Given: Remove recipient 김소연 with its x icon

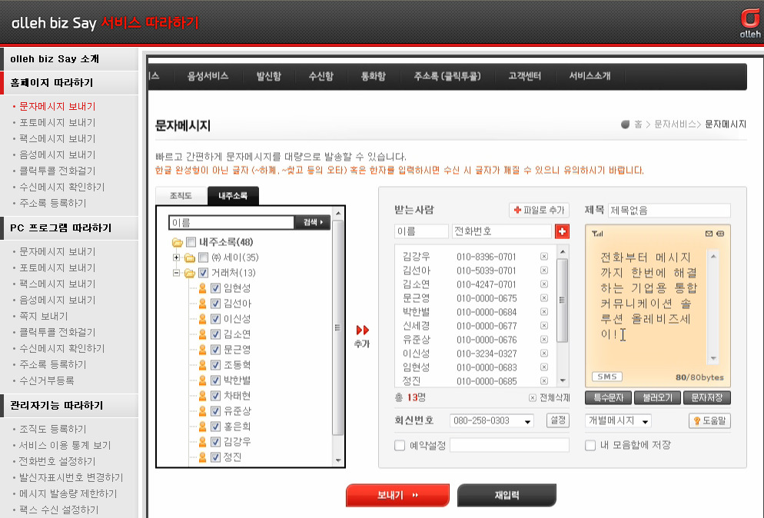Looking at the screenshot, I should point(544,284).
